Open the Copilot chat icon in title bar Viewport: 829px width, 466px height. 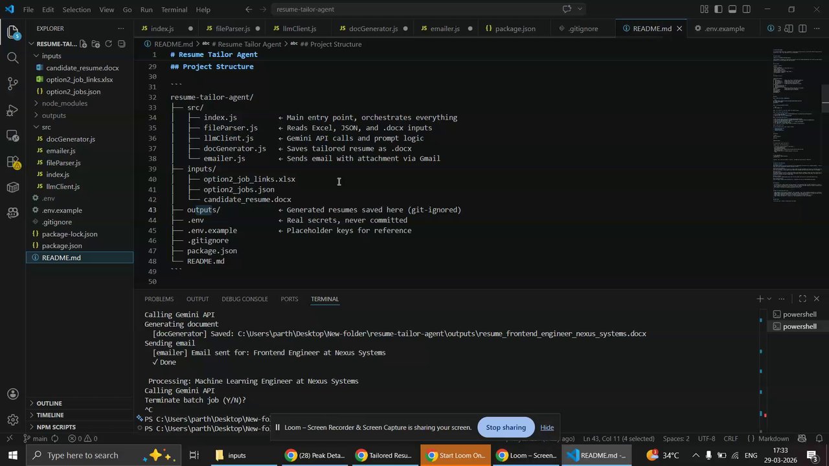[x=567, y=9]
